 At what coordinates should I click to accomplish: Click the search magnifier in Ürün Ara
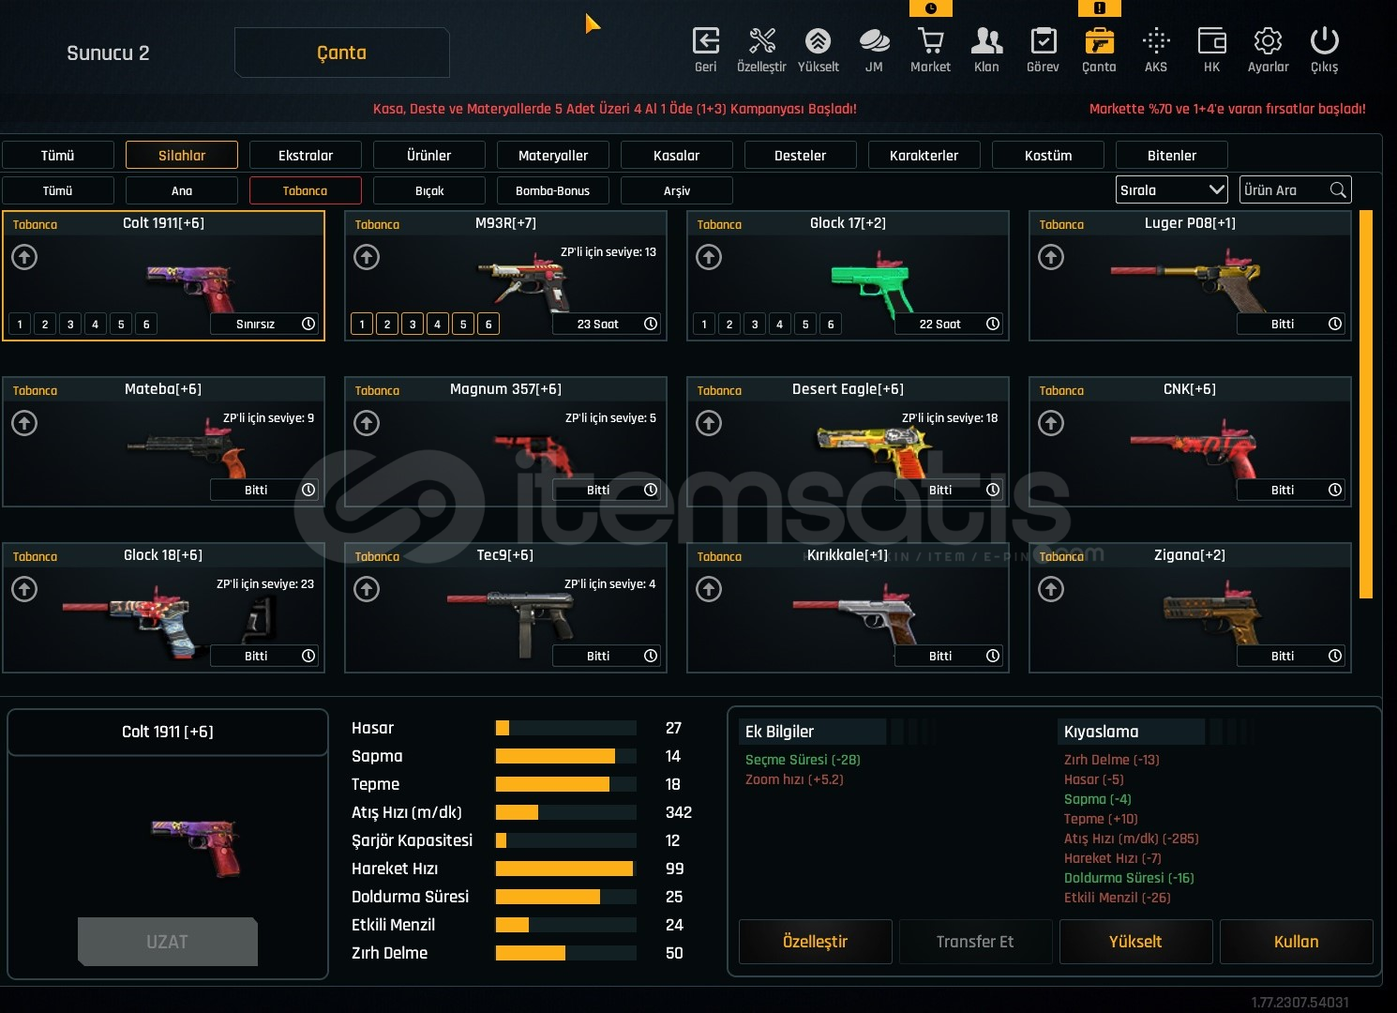1338,190
